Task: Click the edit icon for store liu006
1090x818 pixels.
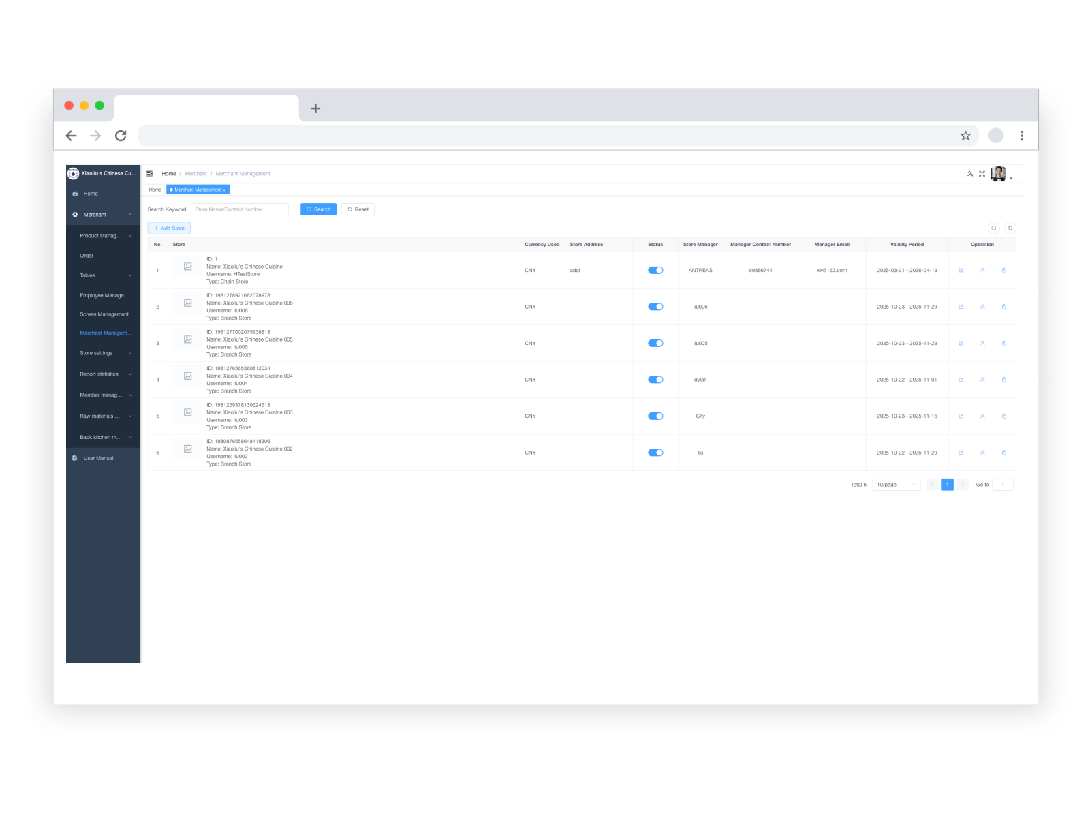Action: pyautogui.click(x=961, y=306)
